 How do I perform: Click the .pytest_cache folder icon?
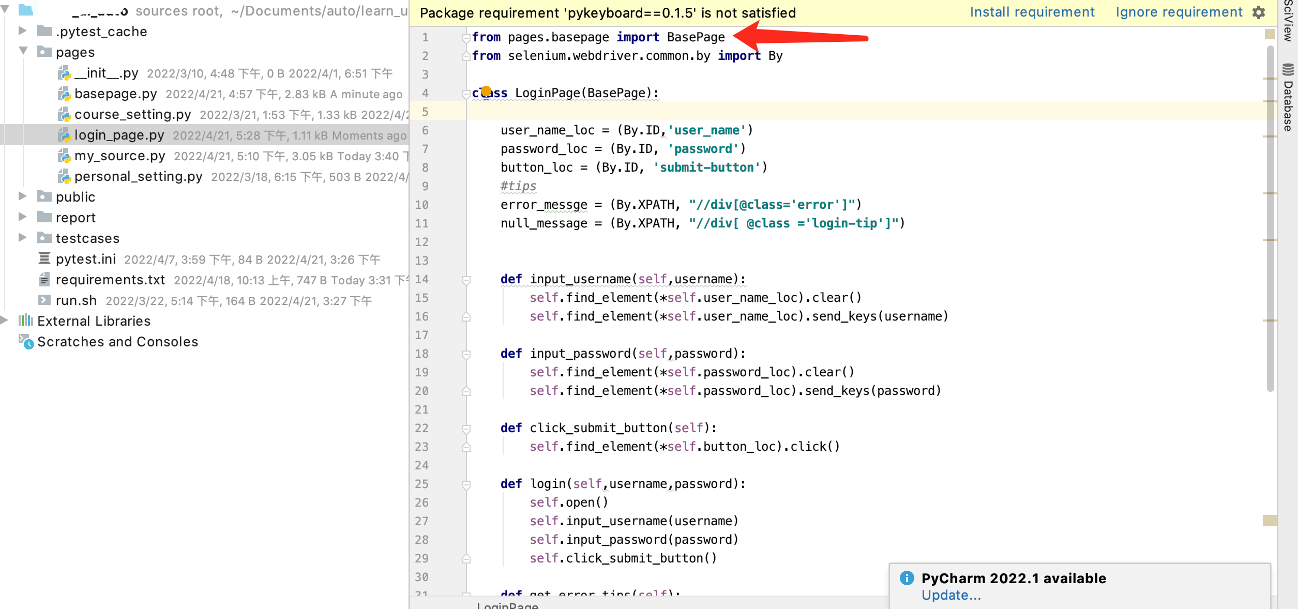tap(44, 31)
